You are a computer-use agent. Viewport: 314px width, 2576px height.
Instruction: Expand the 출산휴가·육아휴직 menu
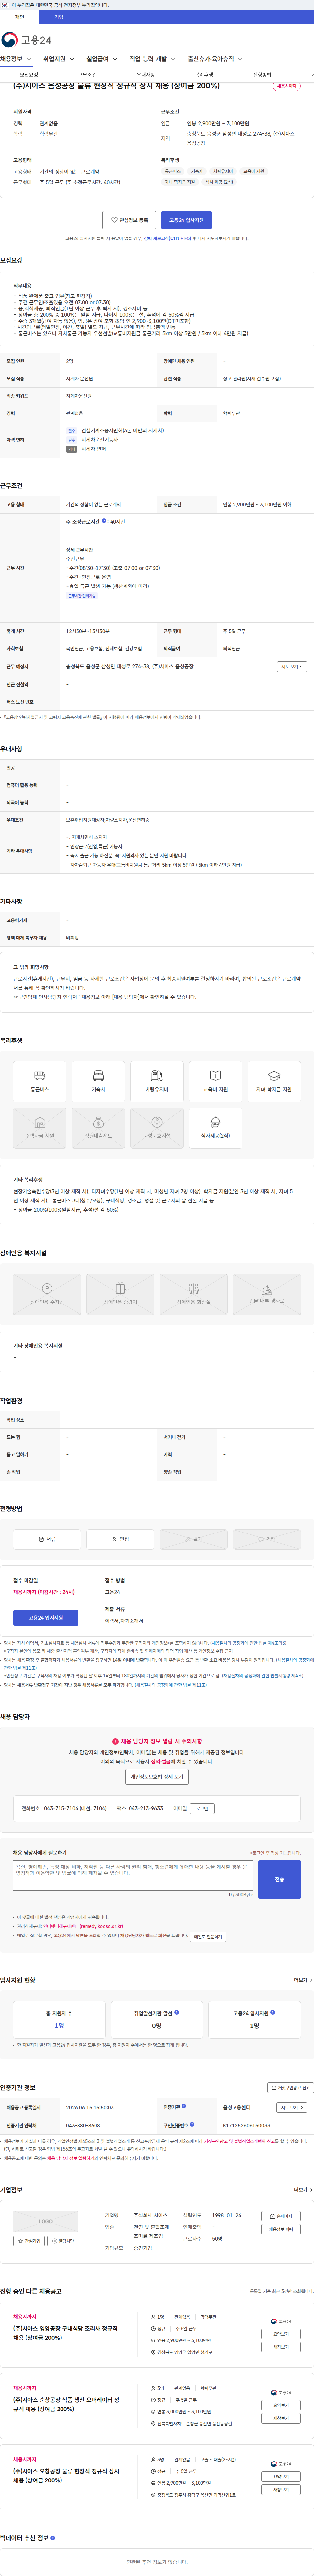tap(215, 59)
